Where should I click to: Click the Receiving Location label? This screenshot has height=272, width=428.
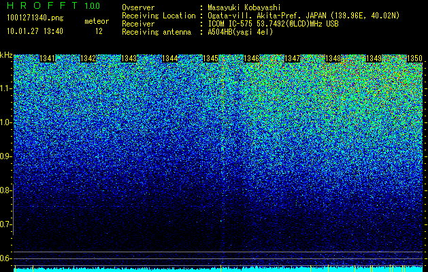point(159,16)
